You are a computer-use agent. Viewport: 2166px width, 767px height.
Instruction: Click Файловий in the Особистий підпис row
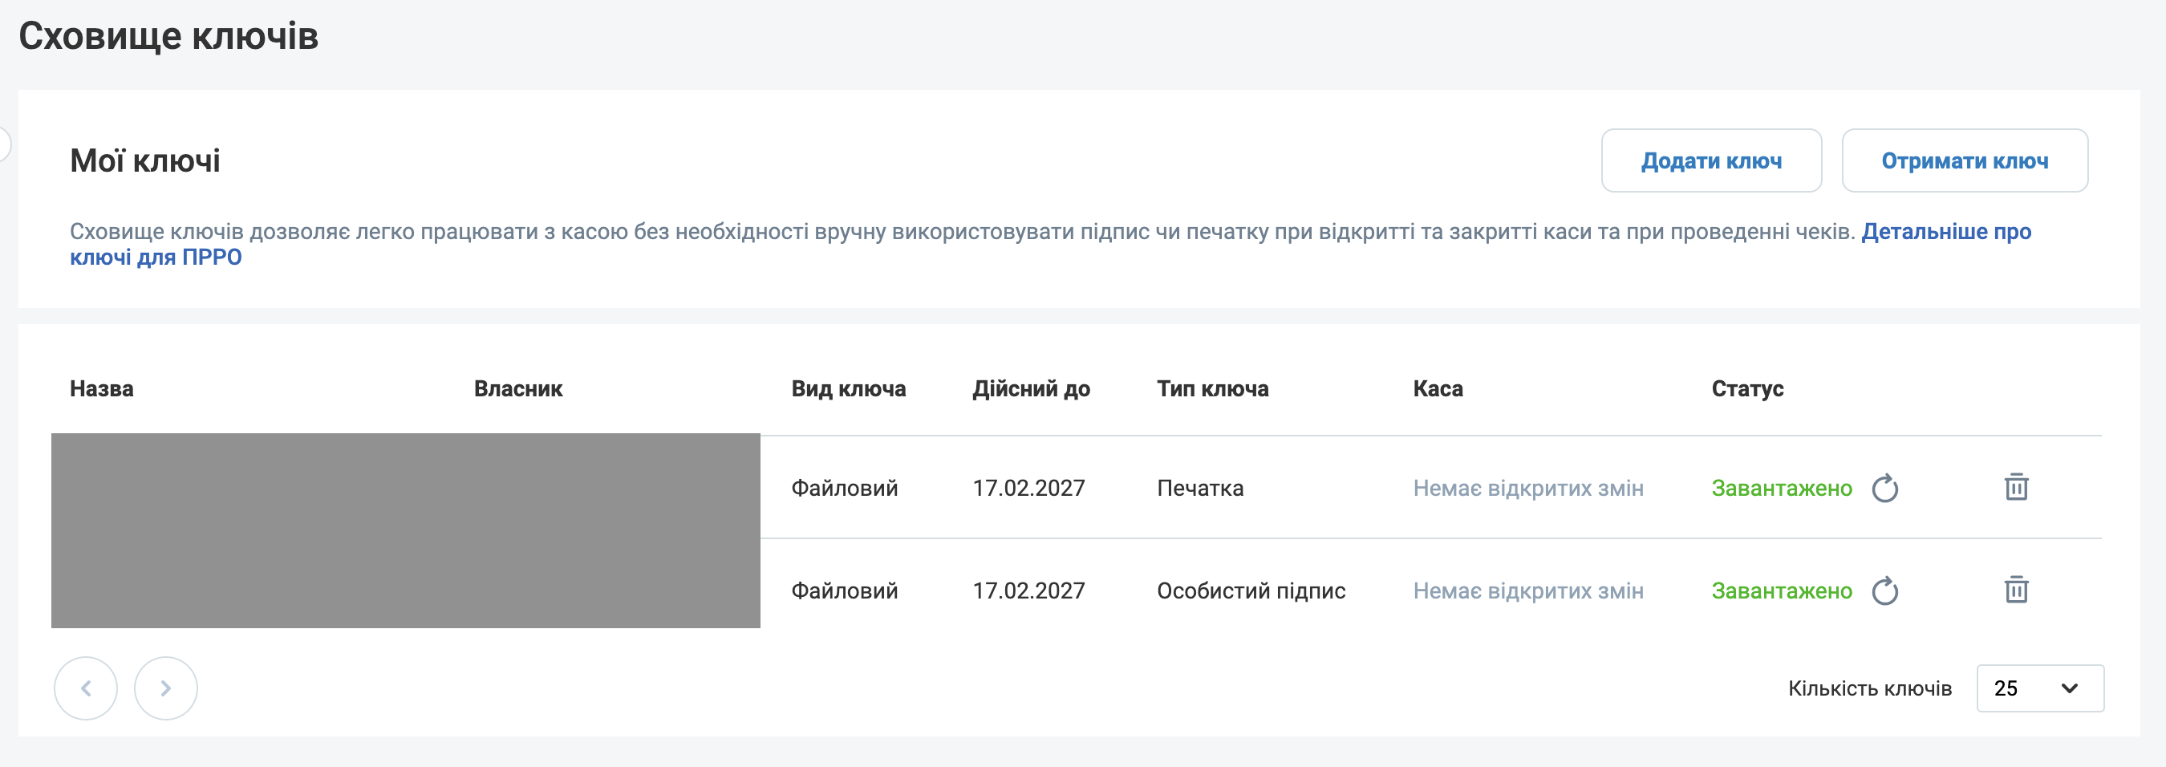point(844,590)
